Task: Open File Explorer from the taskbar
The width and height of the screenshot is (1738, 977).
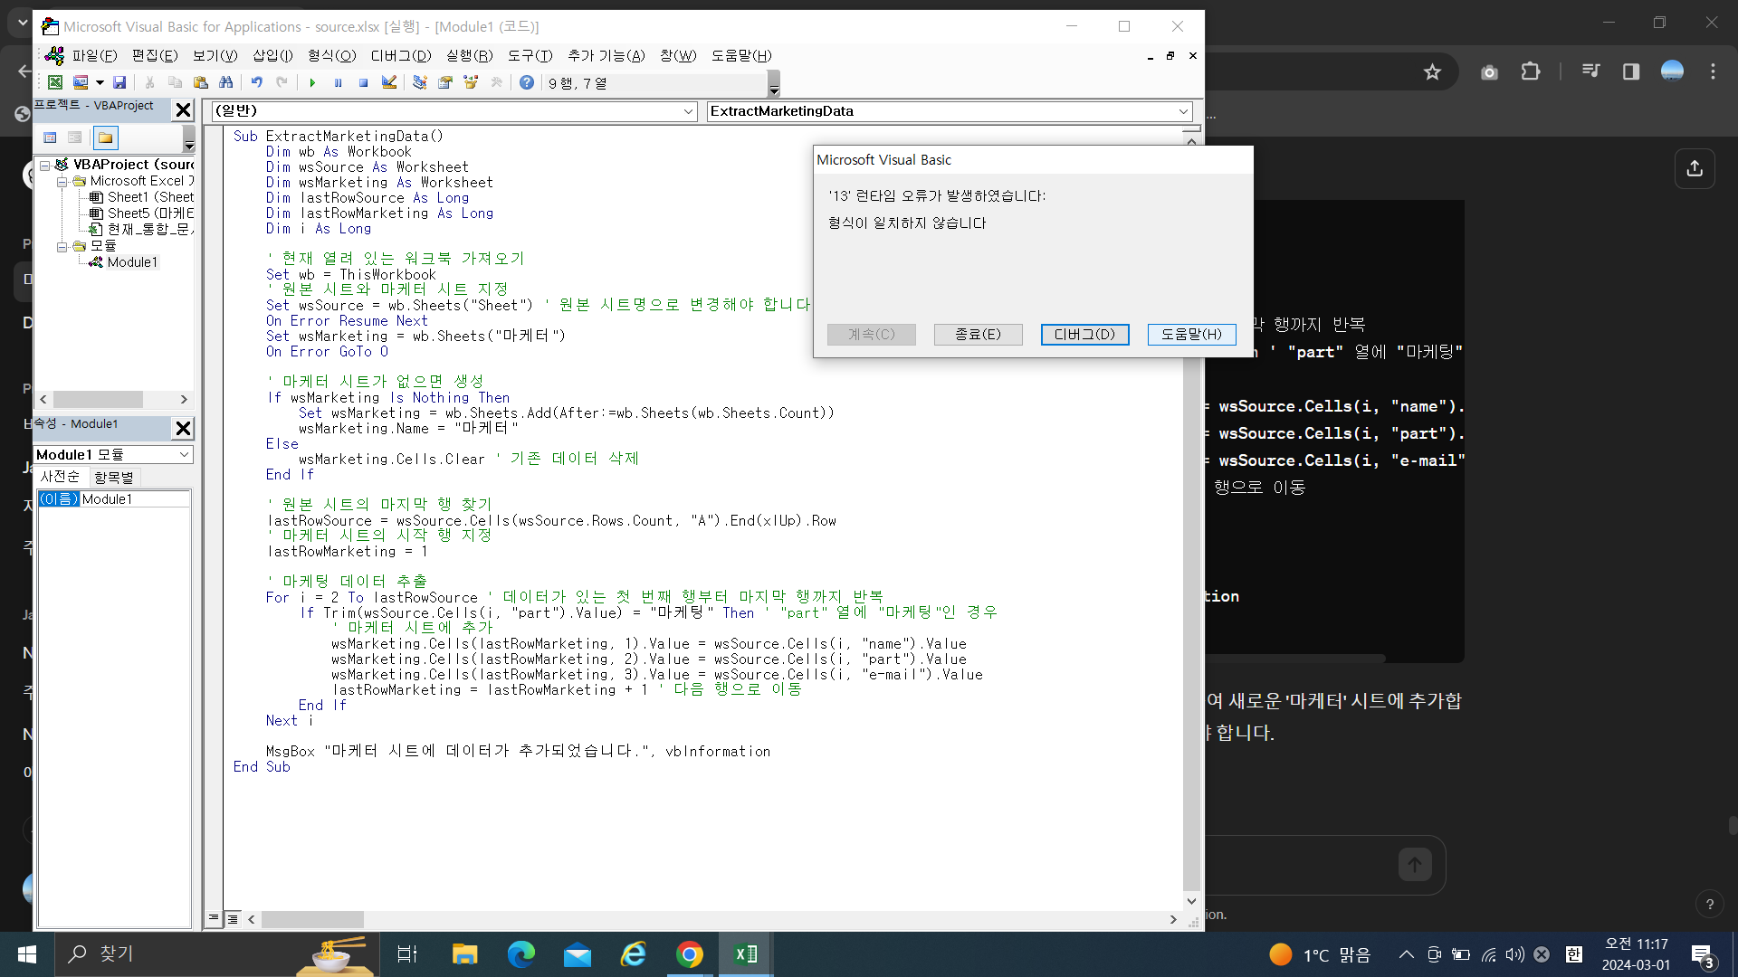Action: click(464, 954)
